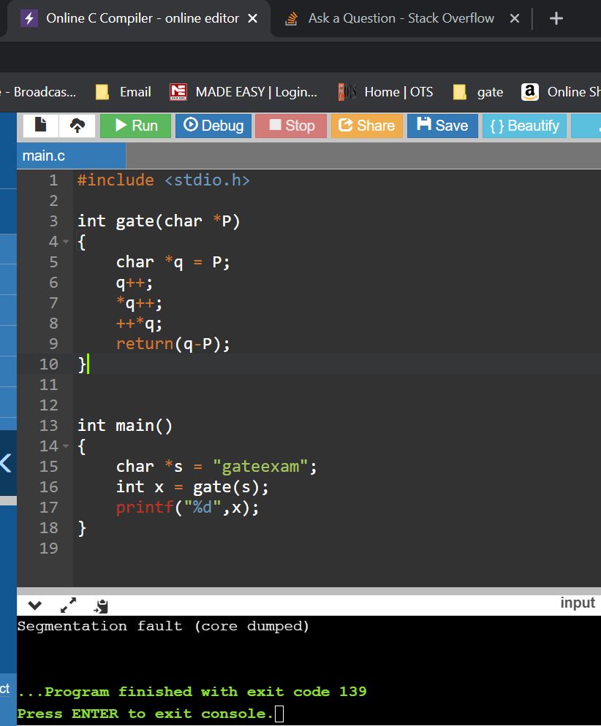
Task: Click the input label above the console
Action: coord(578,603)
